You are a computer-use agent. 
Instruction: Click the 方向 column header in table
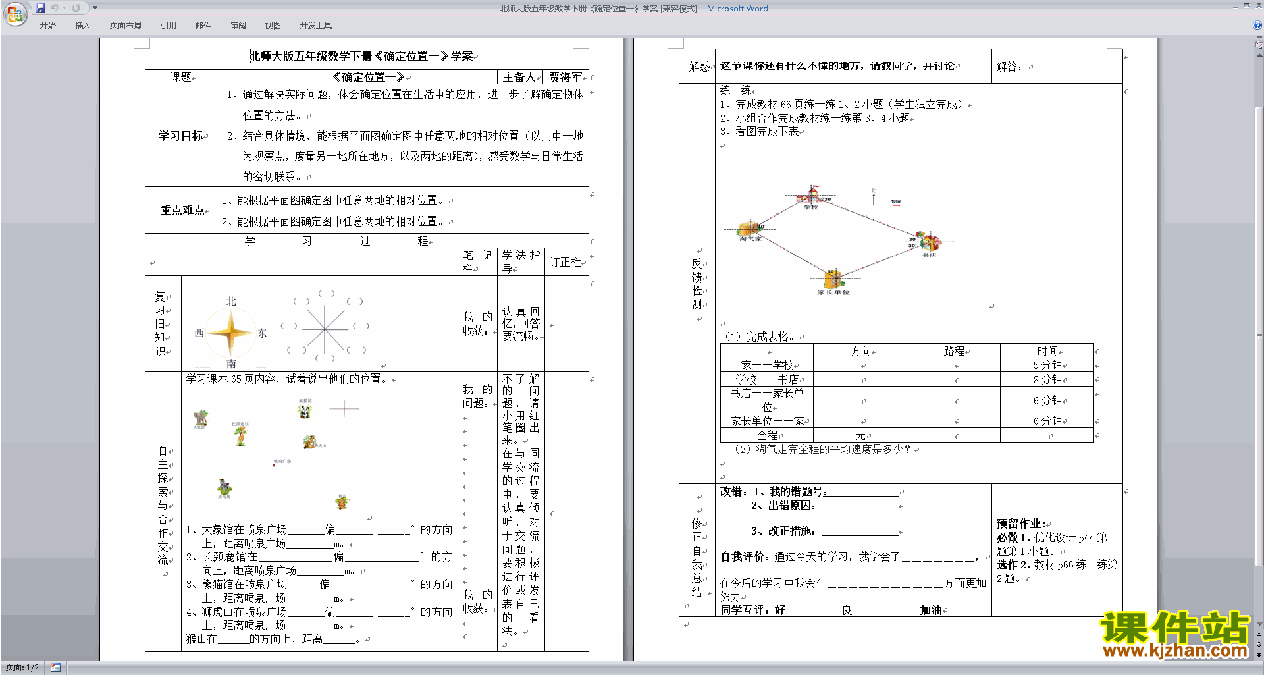coord(860,351)
